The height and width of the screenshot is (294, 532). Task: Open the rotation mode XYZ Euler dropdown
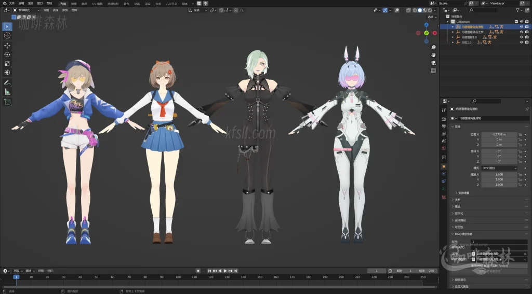tap(499, 168)
